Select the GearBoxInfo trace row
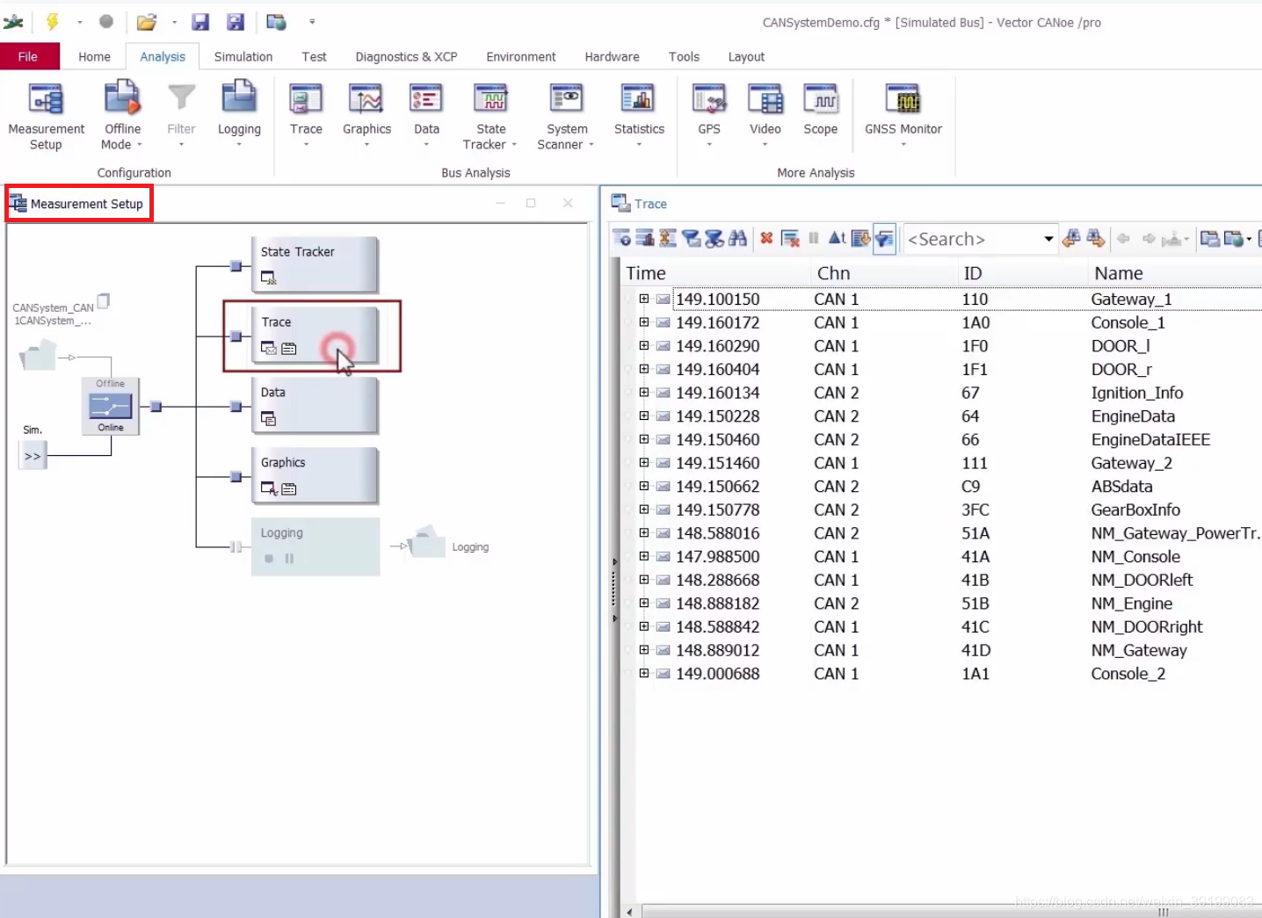The image size is (1262, 918). 942,510
